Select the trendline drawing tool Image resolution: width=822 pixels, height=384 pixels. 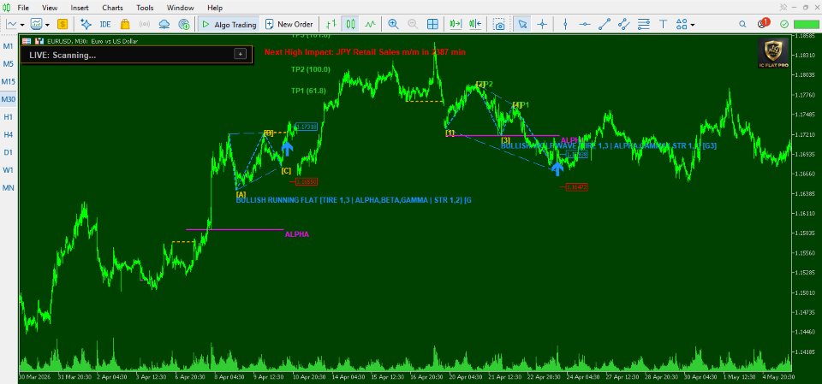(605, 24)
